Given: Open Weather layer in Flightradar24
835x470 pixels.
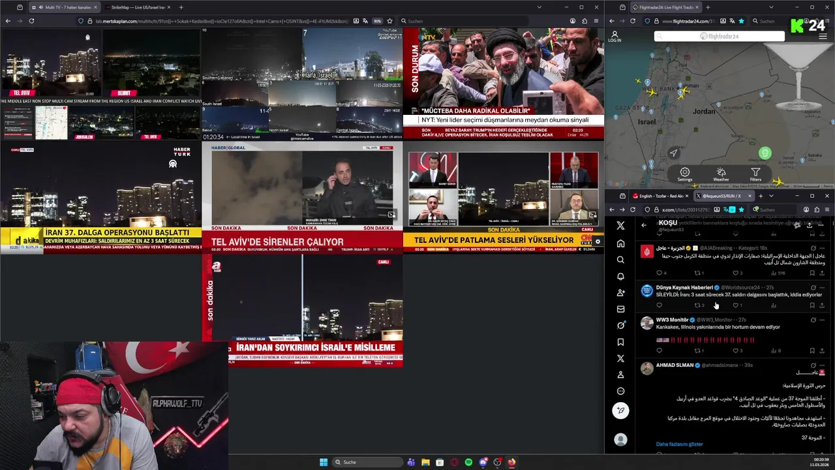Looking at the screenshot, I should tap(721, 174).
